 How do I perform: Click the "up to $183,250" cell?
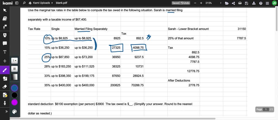61,66
